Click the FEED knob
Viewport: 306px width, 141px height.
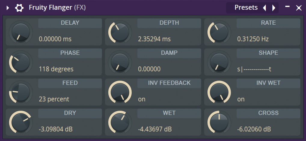[21, 92]
